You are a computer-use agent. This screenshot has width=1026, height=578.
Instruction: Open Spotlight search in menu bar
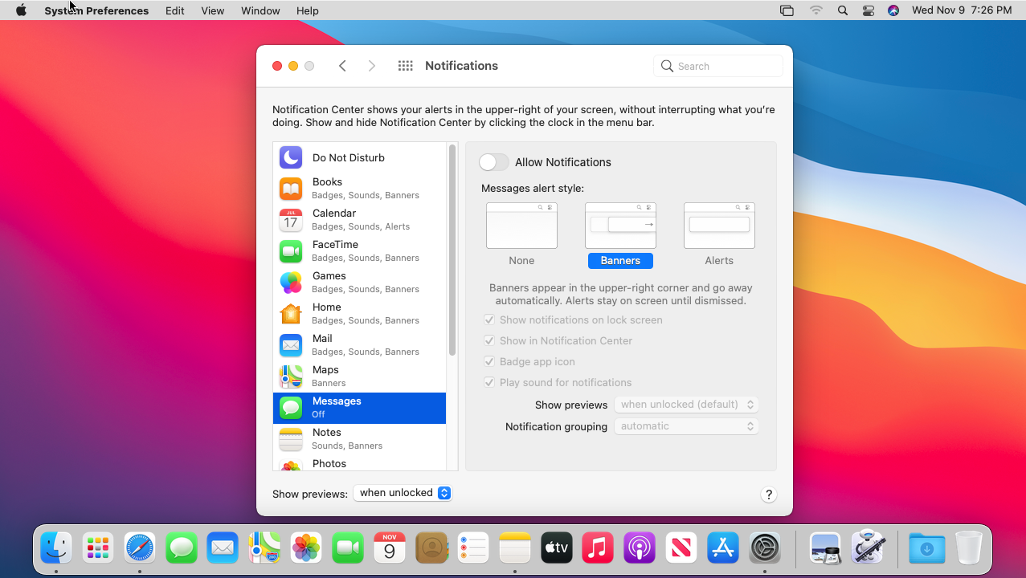842,10
